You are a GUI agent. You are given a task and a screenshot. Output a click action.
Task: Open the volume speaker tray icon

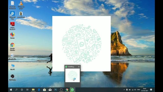[135, 90]
